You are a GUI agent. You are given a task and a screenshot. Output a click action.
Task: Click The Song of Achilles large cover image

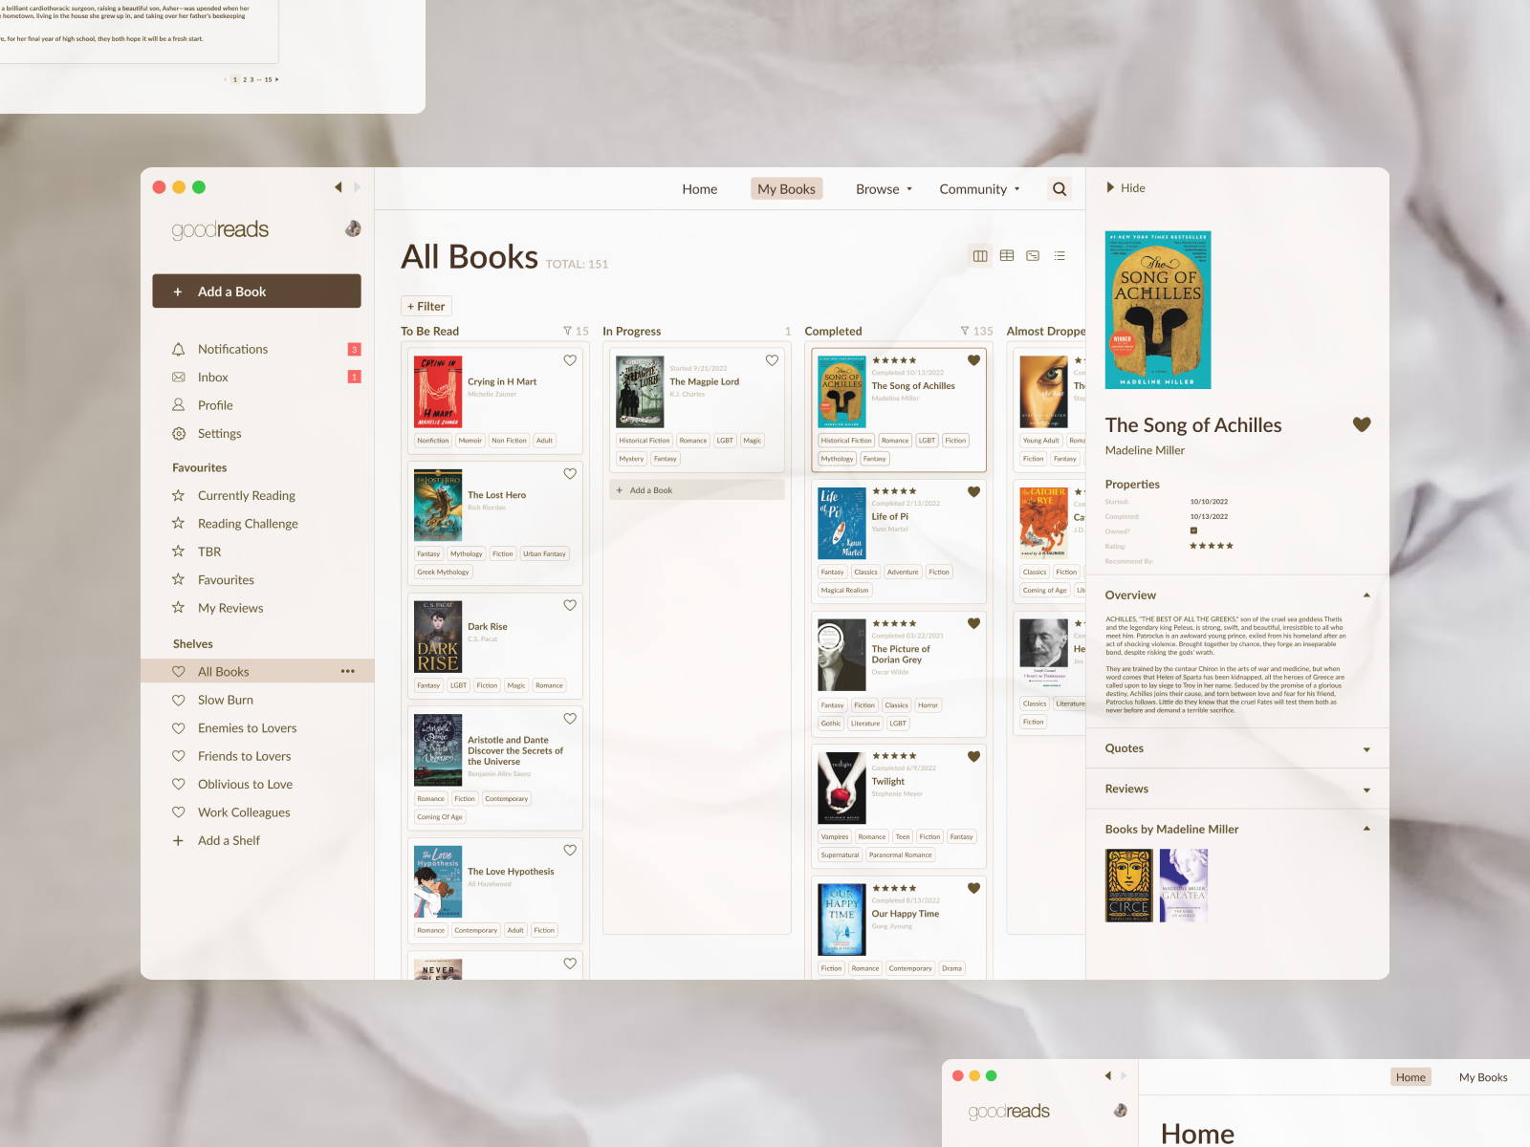pos(1158,310)
